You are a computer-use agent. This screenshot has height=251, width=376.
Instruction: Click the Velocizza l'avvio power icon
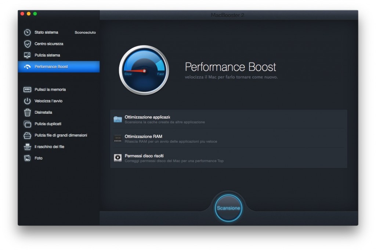click(x=27, y=101)
